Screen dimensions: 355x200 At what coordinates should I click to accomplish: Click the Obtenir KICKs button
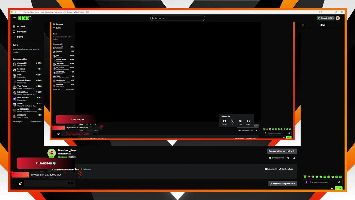[326, 18]
